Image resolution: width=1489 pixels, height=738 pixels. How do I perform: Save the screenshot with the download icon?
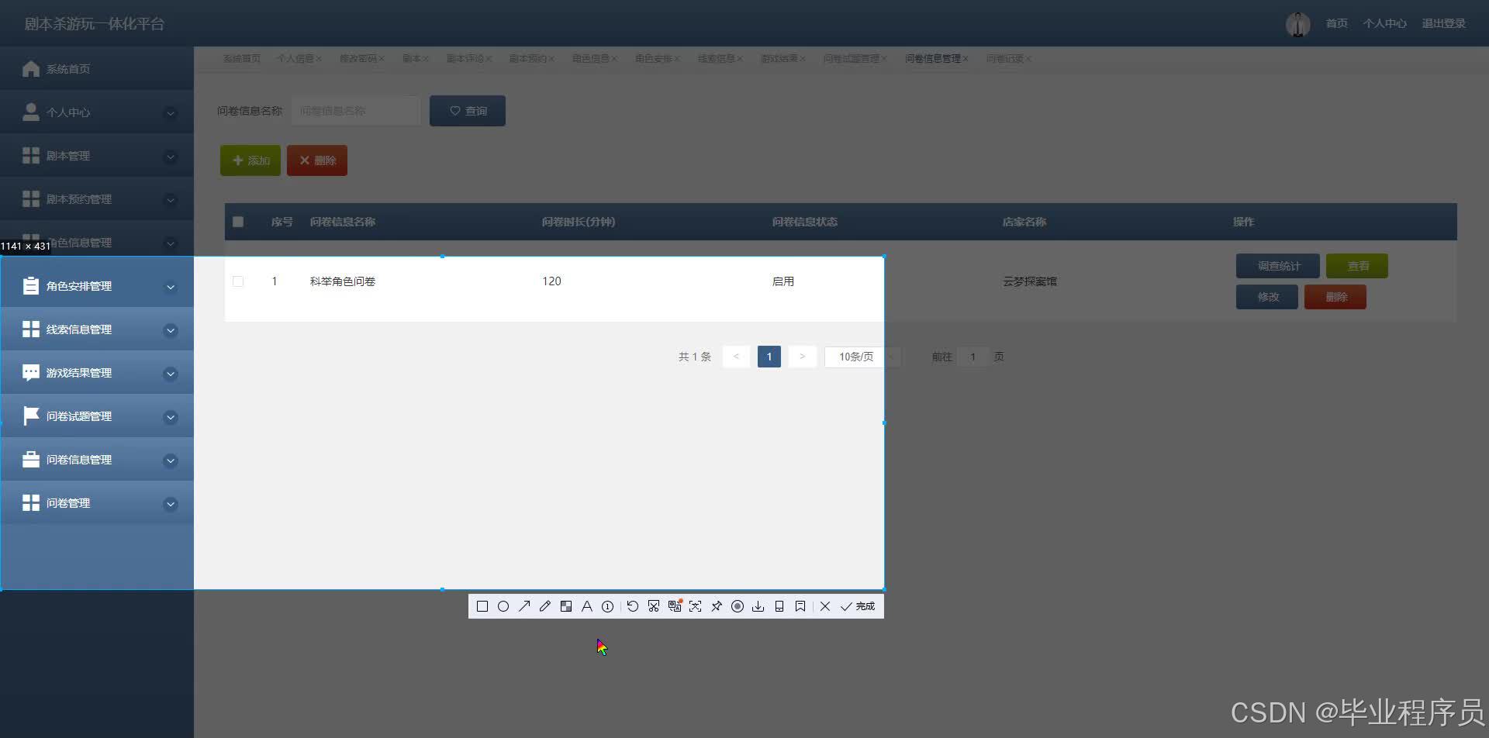click(x=758, y=606)
